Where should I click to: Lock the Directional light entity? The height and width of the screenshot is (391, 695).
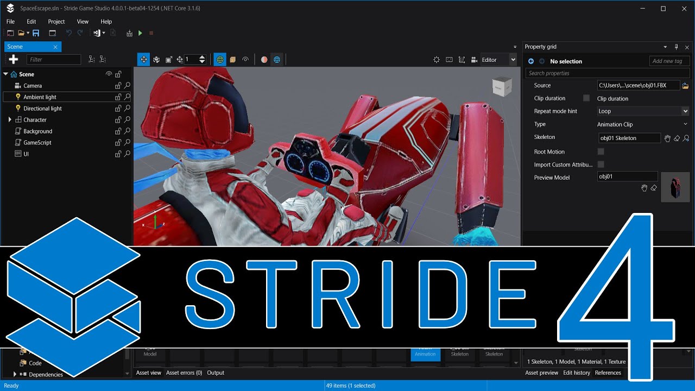point(118,109)
